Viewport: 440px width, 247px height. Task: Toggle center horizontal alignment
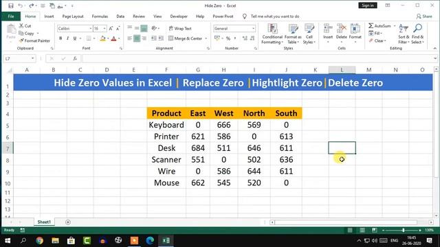coord(137,38)
